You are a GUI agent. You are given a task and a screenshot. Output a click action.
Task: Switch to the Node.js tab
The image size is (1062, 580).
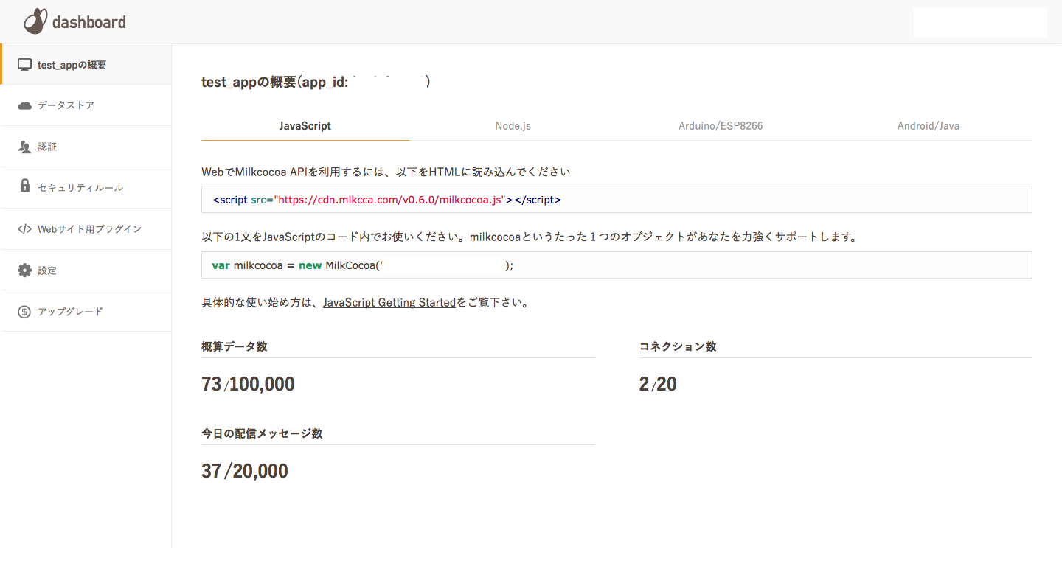(x=513, y=126)
